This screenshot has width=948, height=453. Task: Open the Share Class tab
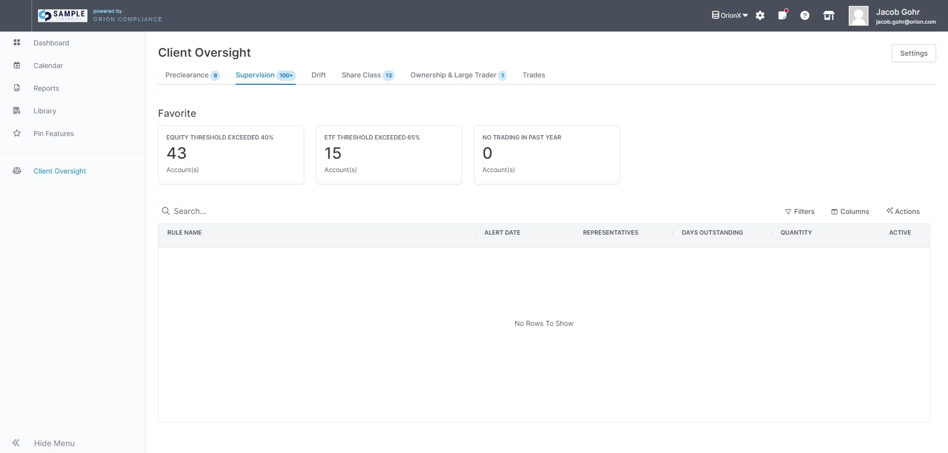click(x=368, y=75)
